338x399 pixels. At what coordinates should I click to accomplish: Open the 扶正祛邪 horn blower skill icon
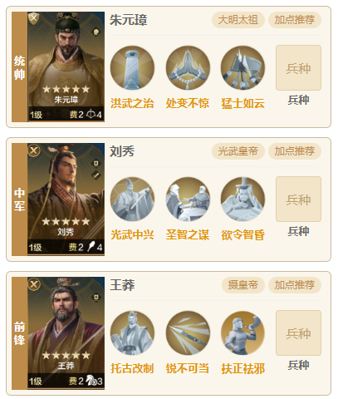point(242,332)
